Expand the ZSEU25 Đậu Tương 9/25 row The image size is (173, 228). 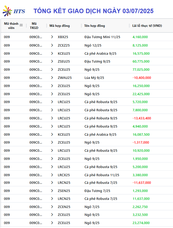pos(52,61)
